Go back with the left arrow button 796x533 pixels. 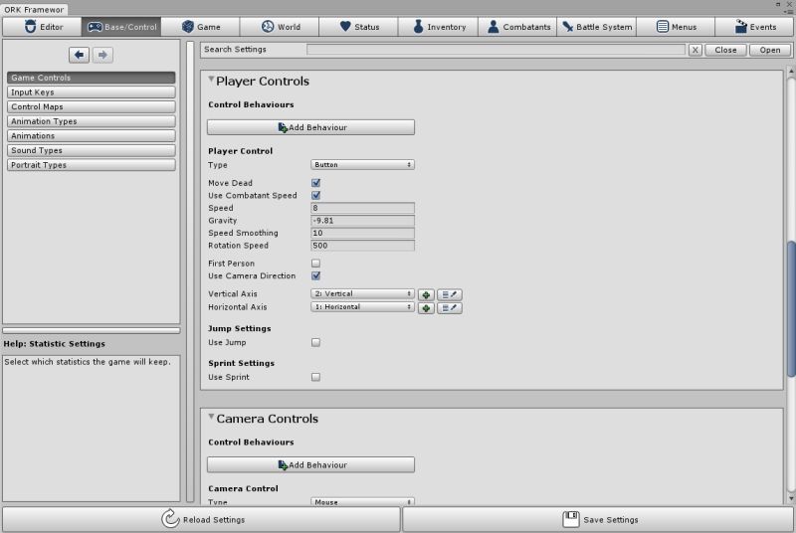[79, 55]
